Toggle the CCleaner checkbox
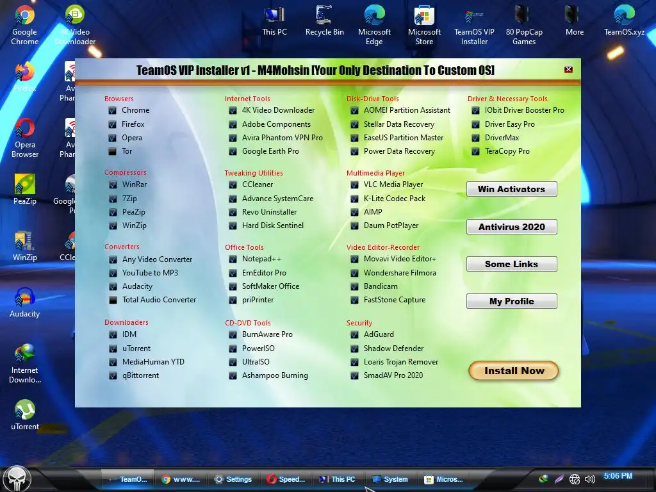Screen dimensions: 656x492 click(233, 184)
